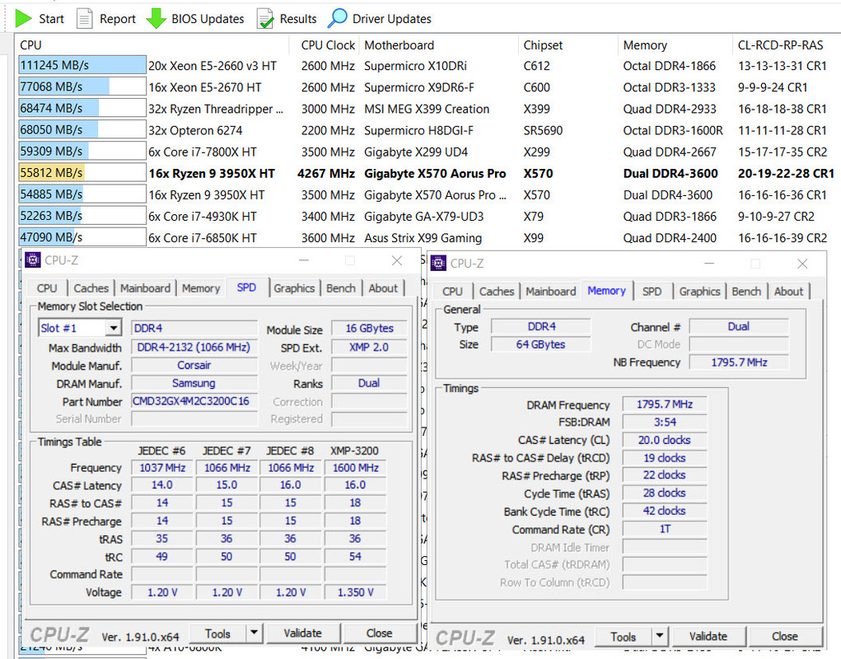Open the Memory tab in the left CPU-Z window

[x=201, y=288]
